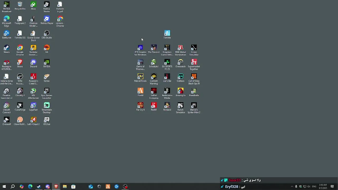Select the Epic Games Launcher icon
Screen dimensions: 338x190
pyautogui.click(x=47, y=94)
